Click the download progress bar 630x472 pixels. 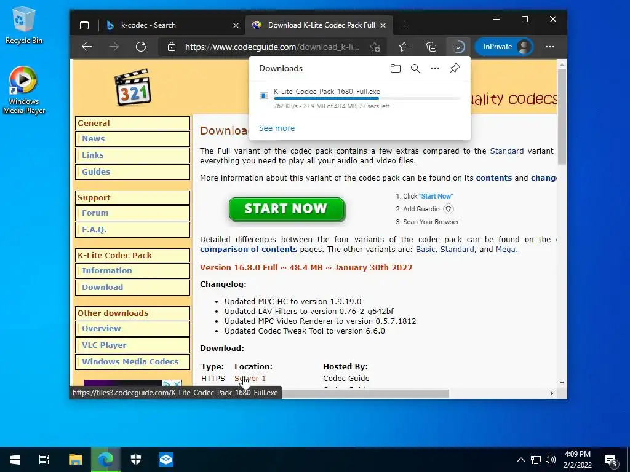pyautogui.click(x=367, y=98)
